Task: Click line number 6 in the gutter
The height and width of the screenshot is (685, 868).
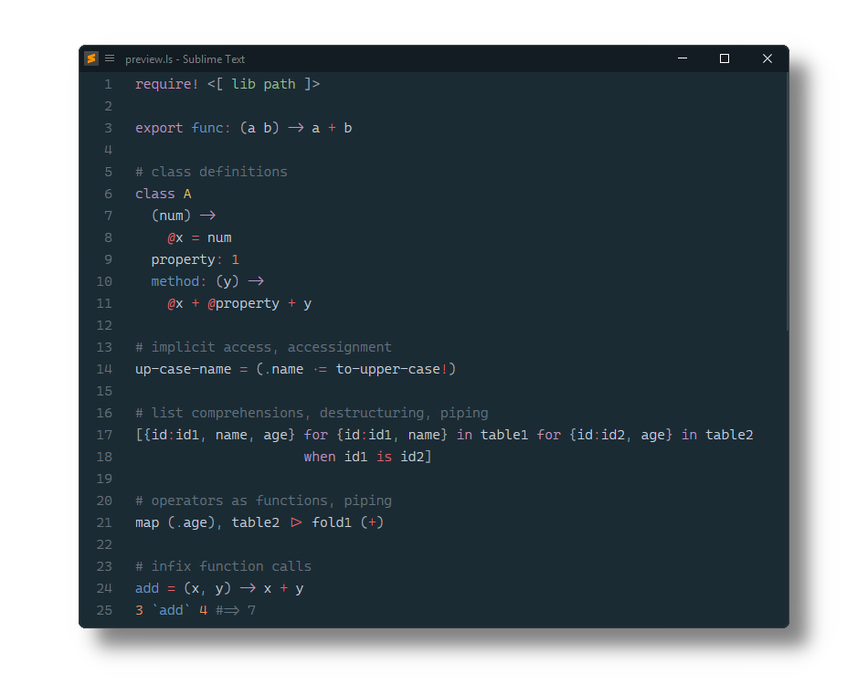Action: [x=108, y=194]
